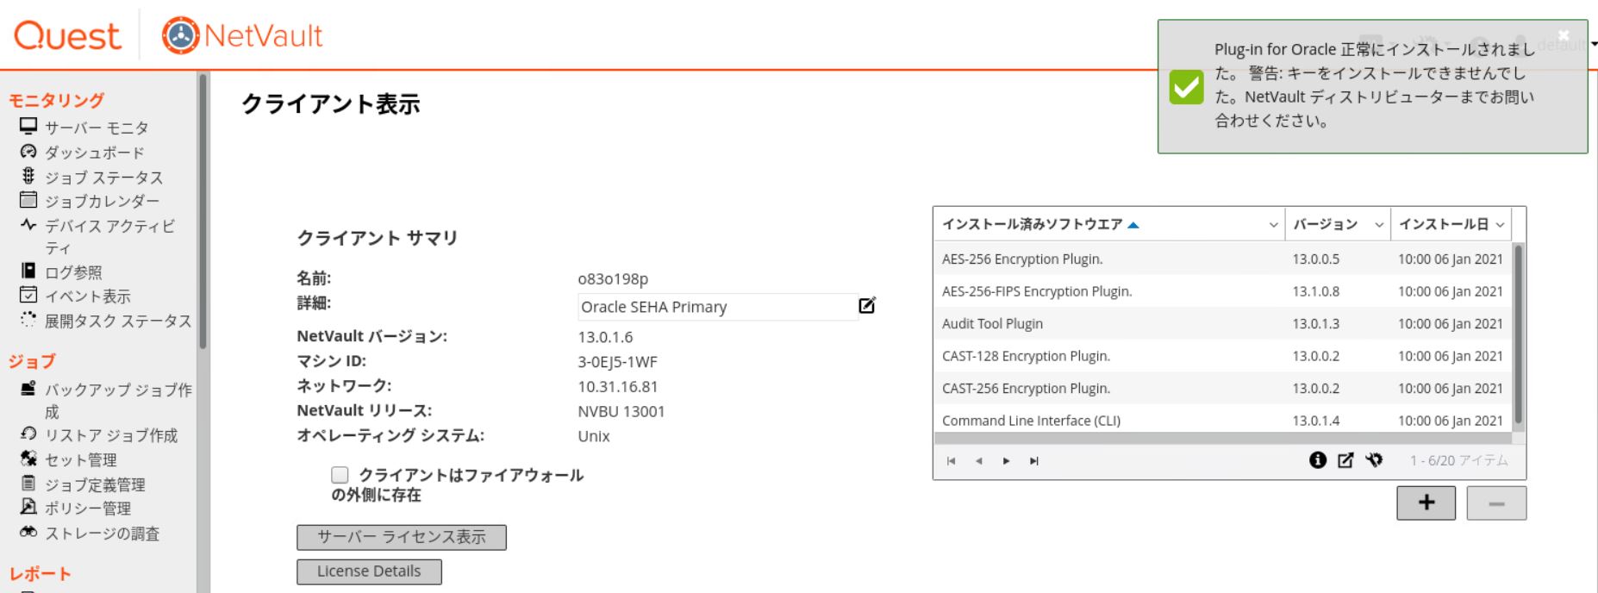Click the リストア ジョブ作成 restore icon
This screenshot has width=1598, height=593.
tap(28, 434)
